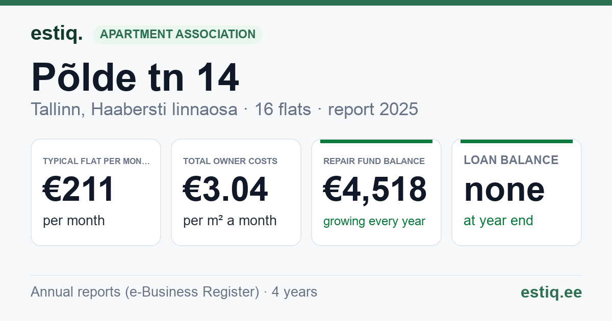The width and height of the screenshot is (612, 321).
Task: Click the APARTMENT ASSOCIATION badge
Action: (177, 35)
